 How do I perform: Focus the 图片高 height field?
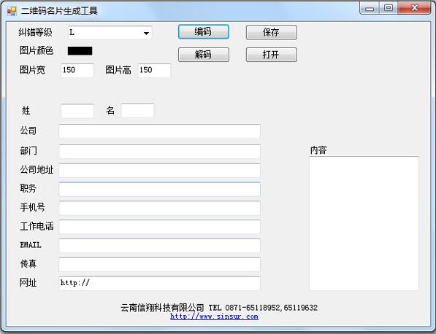154,70
